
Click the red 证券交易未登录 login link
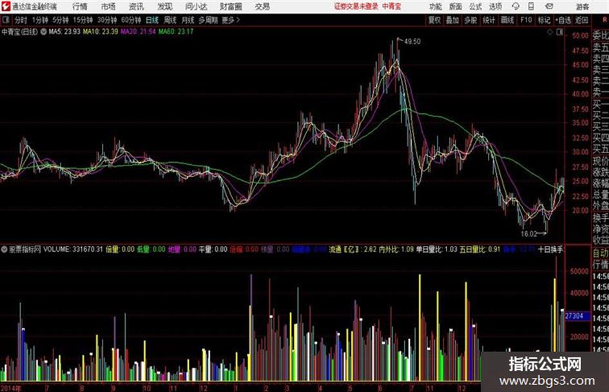pos(356,6)
